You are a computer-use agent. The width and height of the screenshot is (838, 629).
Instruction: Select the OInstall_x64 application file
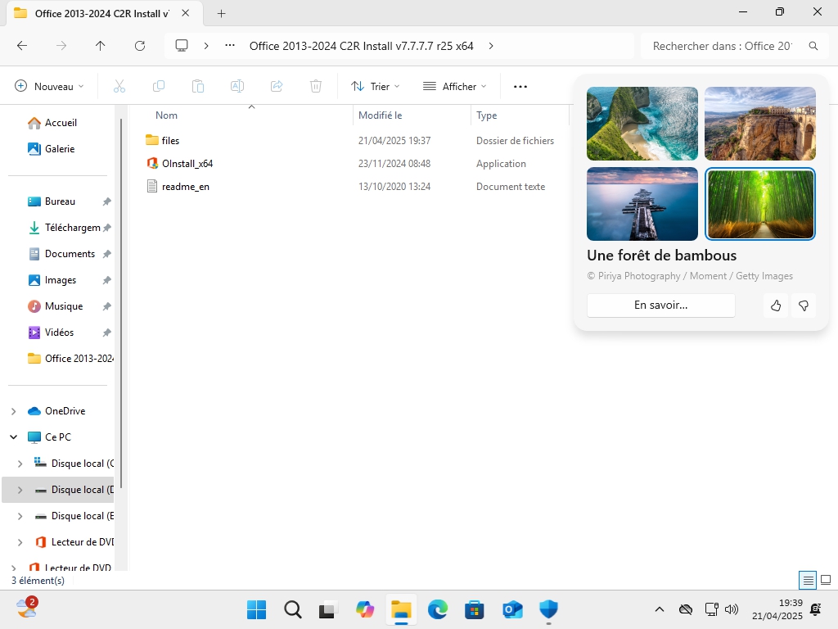tap(187, 164)
